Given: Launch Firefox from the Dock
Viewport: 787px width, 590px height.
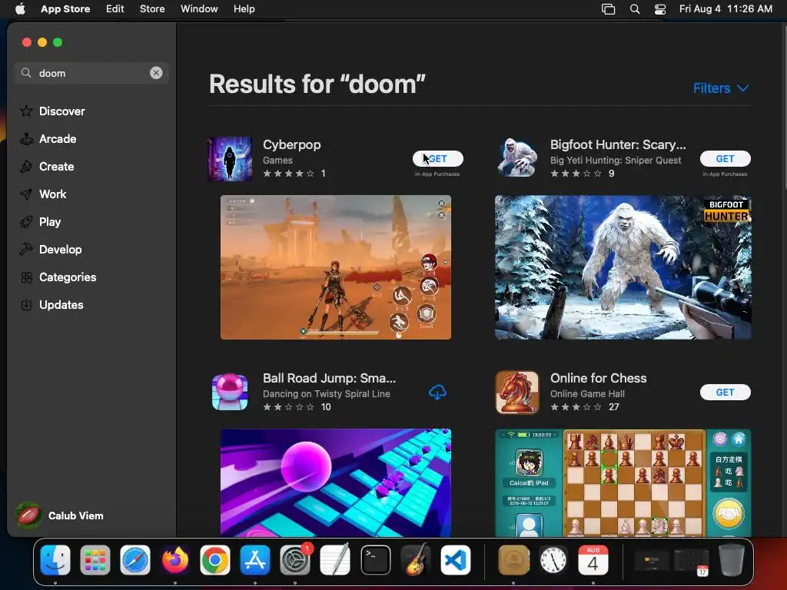Looking at the screenshot, I should point(175,560).
